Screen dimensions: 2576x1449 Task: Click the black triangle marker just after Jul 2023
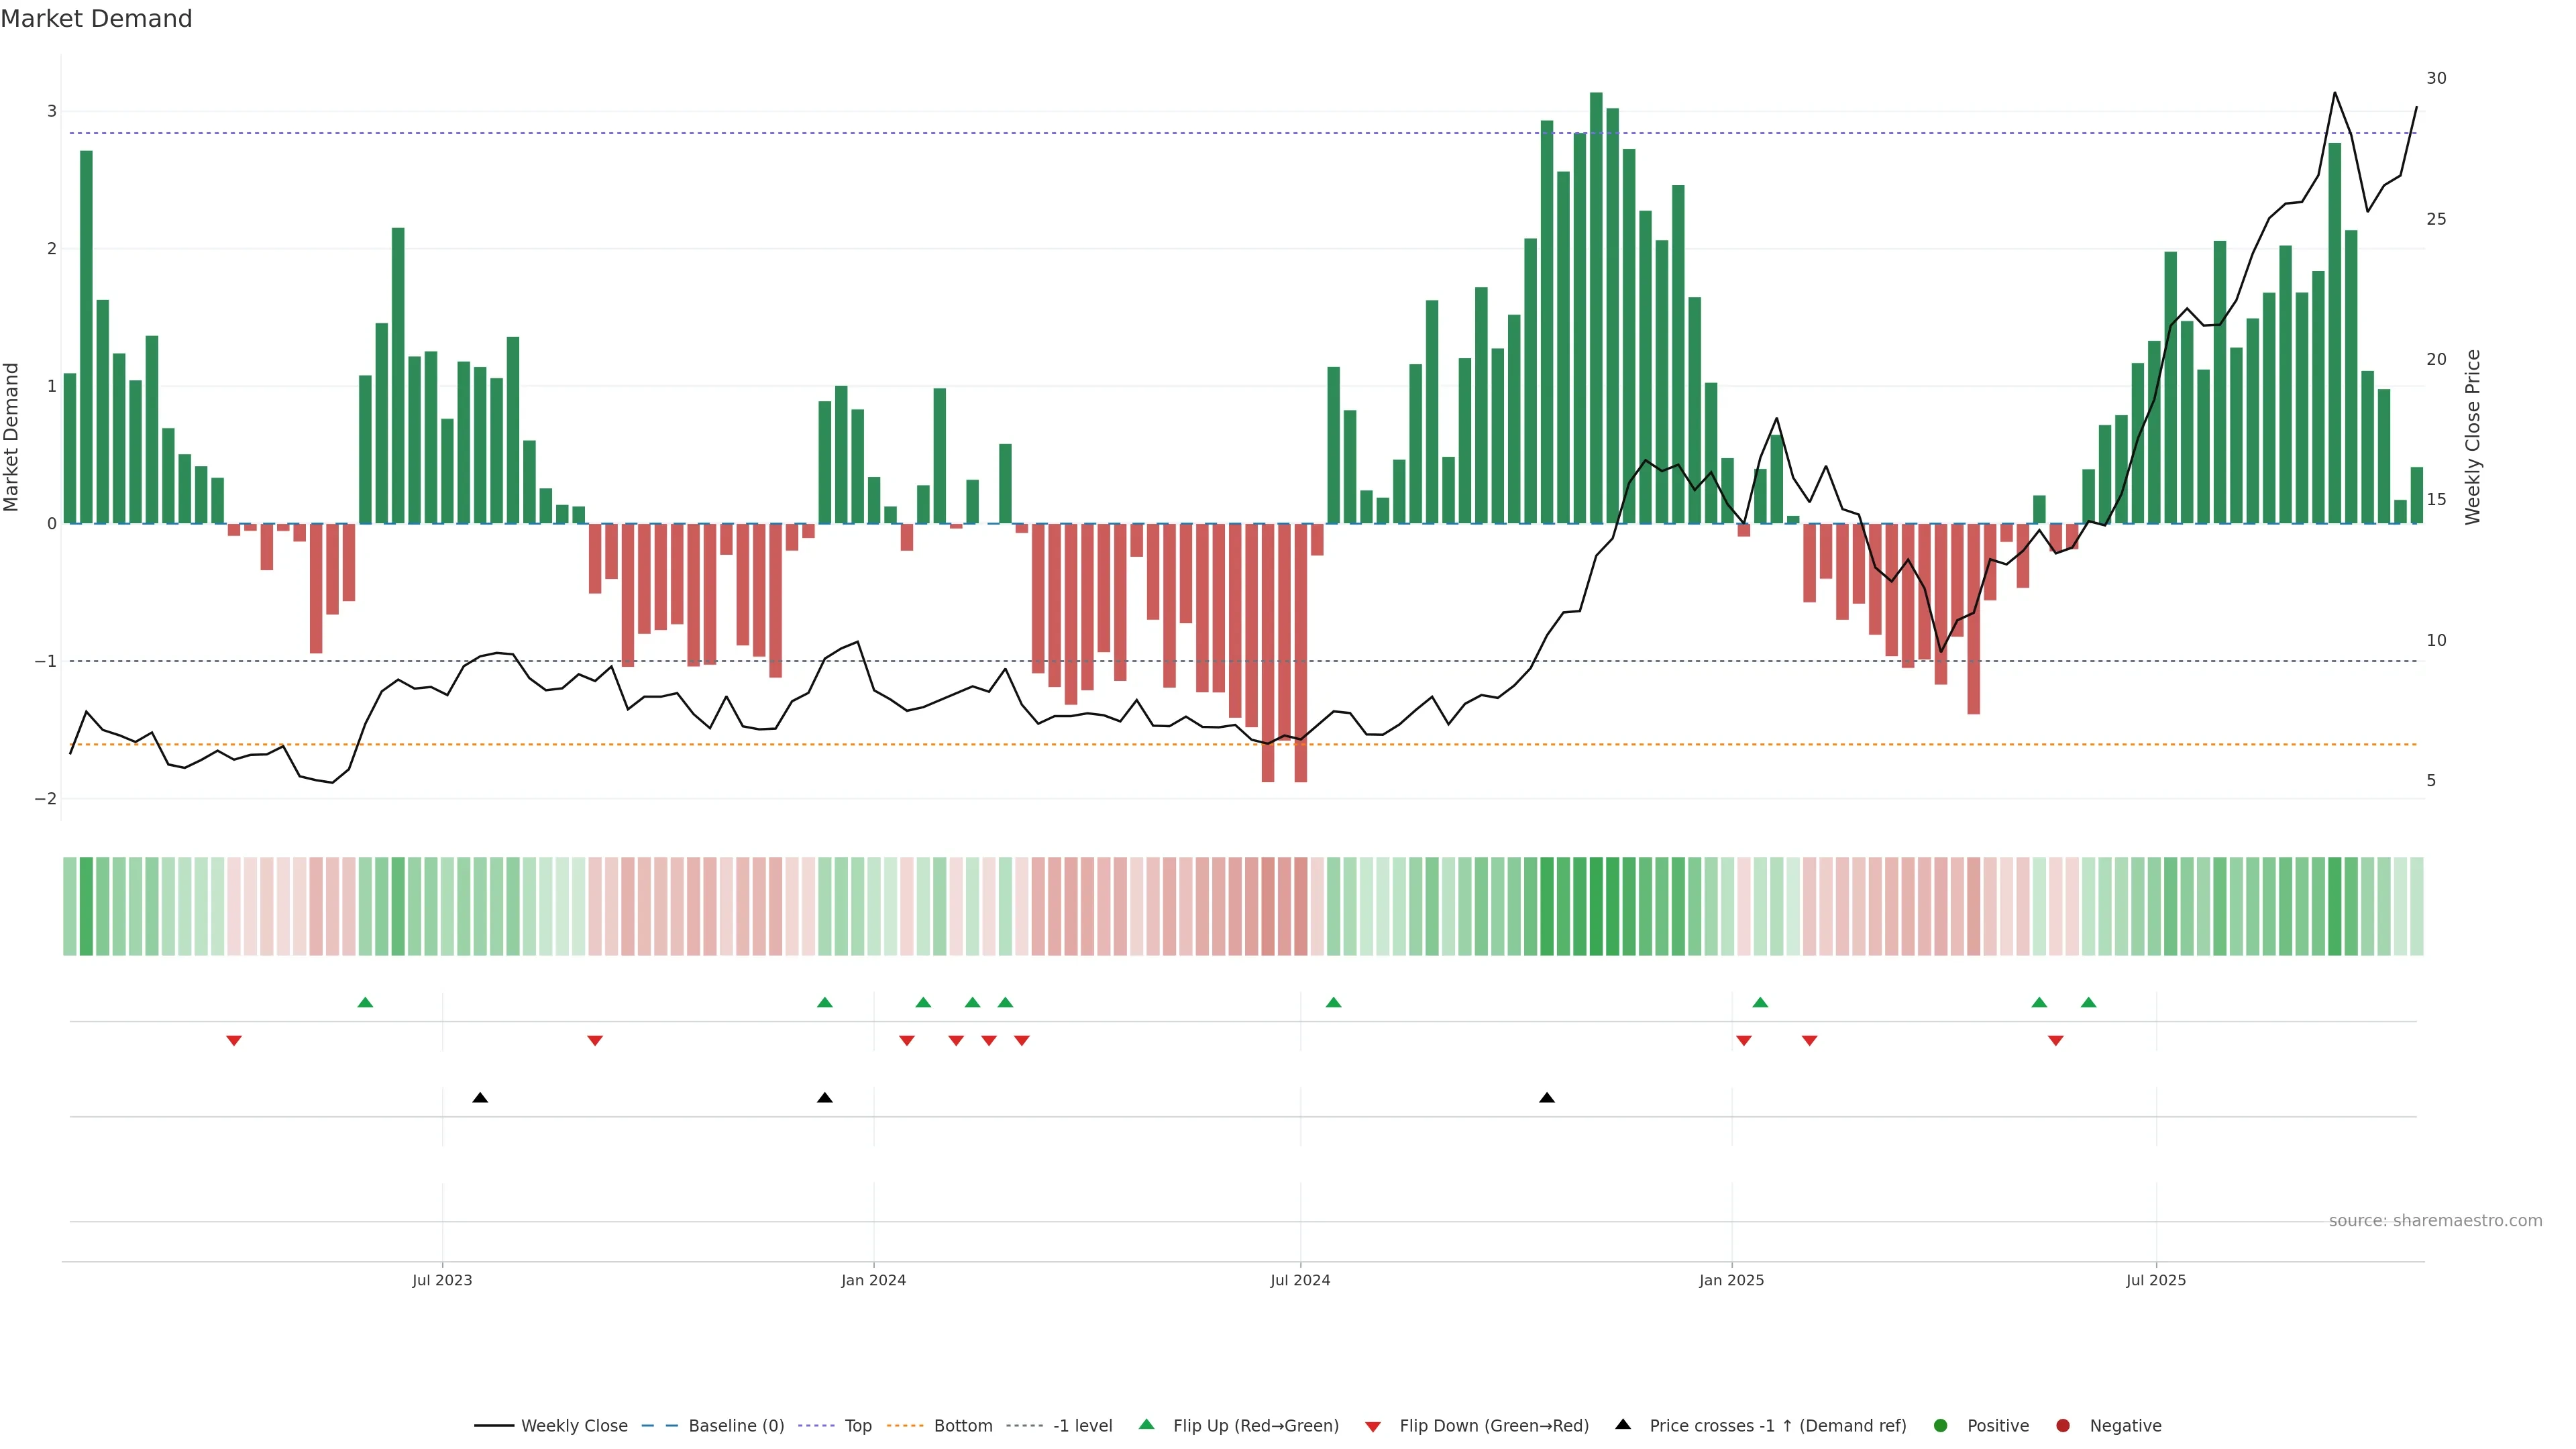480,1098
